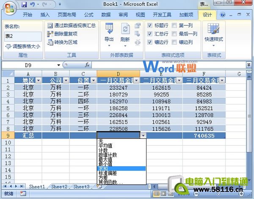Open the 数据 ribbon tab
254x199 pixels.
[106, 15]
